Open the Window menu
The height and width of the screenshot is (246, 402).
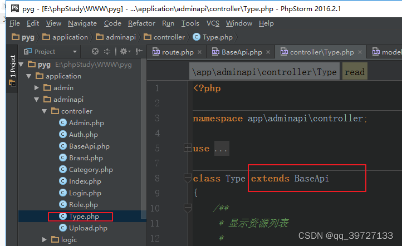[x=239, y=23]
